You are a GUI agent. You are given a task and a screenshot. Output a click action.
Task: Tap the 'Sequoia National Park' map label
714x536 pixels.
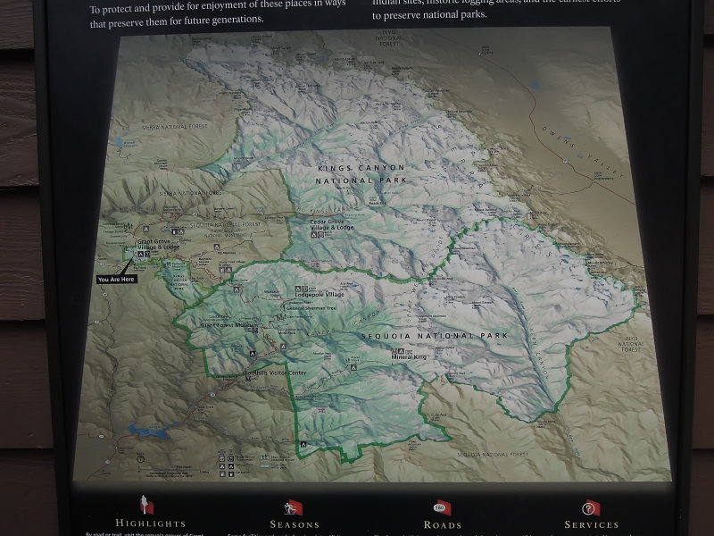(x=435, y=336)
